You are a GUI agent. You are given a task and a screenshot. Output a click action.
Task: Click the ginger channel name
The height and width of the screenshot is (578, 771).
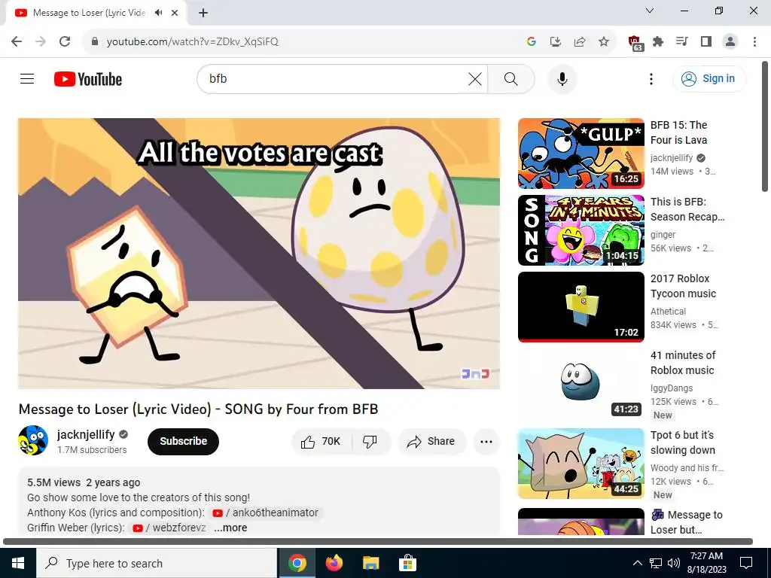coord(663,235)
